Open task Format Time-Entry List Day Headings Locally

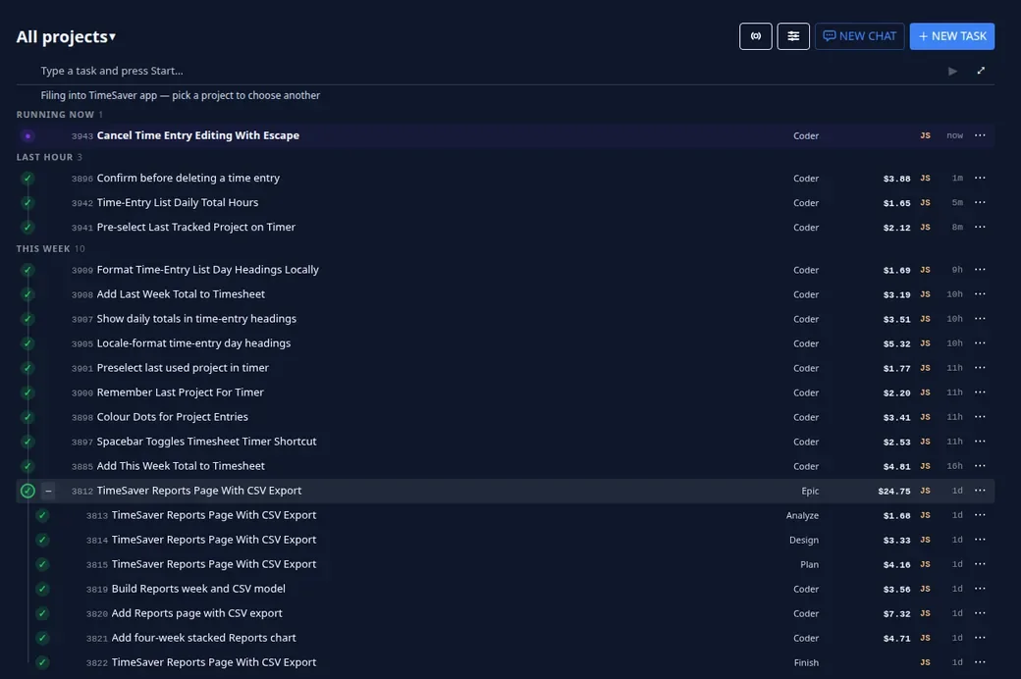208,270
